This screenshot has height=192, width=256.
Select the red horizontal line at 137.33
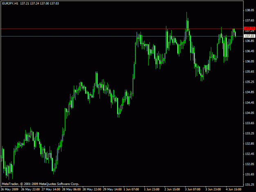[122, 29]
